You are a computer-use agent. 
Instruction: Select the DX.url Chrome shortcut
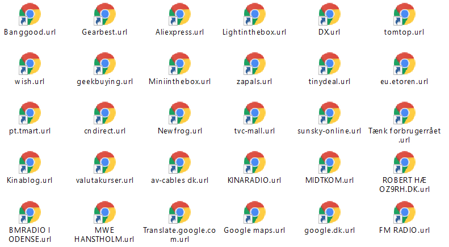coord(329,14)
